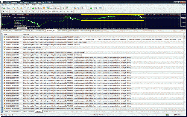187x117 pixels.
Task: Open the MetaEditor icon beside New Order
Action: click(x=44, y=8)
